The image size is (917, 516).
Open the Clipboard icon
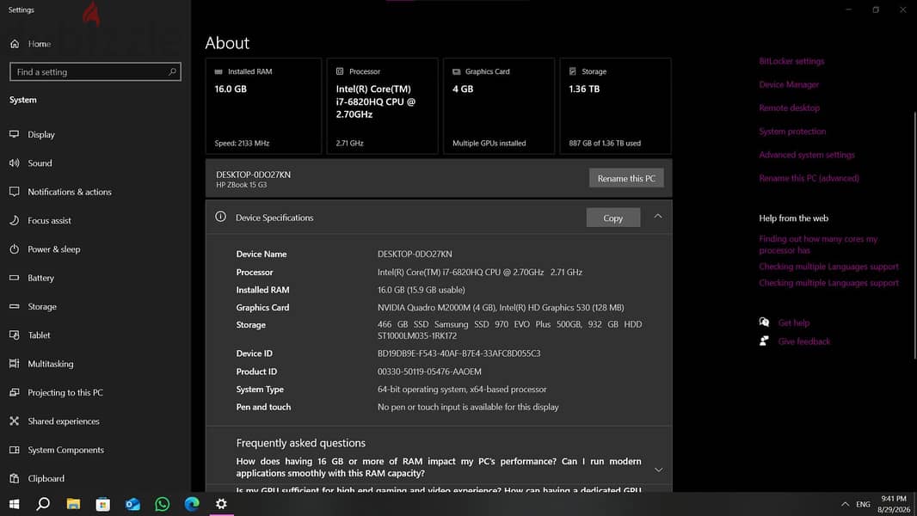pos(15,478)
